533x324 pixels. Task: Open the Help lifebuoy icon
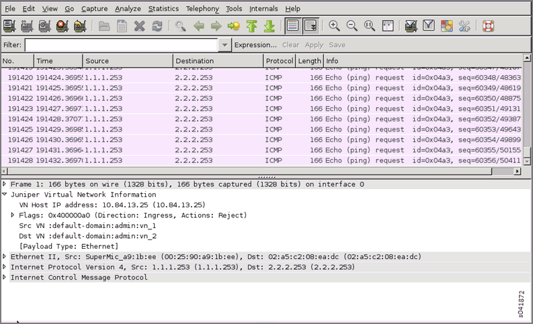click(488, 26)
